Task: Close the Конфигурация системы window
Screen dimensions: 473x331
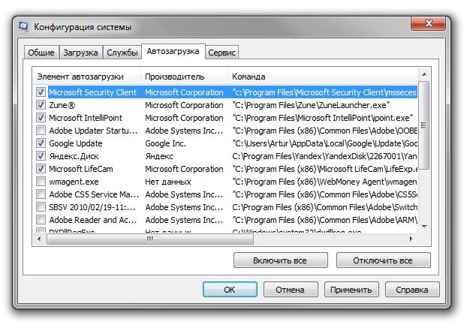Action: (428, 23)
